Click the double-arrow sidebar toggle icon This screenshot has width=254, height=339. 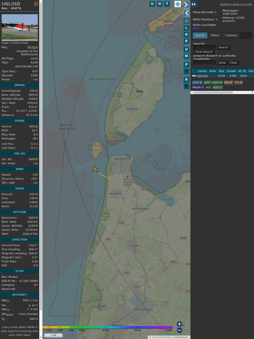pos(194,4)
